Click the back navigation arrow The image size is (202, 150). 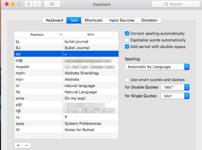(29, 4)
